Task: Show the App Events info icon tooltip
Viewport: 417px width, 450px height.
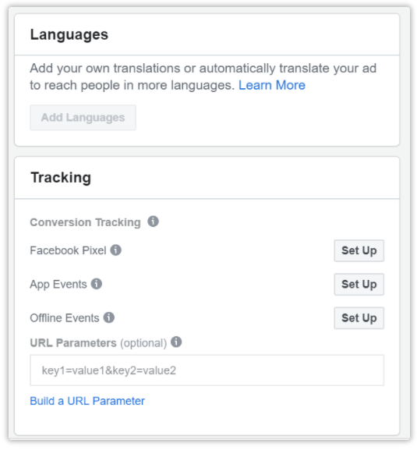Action: coord(97,284)
